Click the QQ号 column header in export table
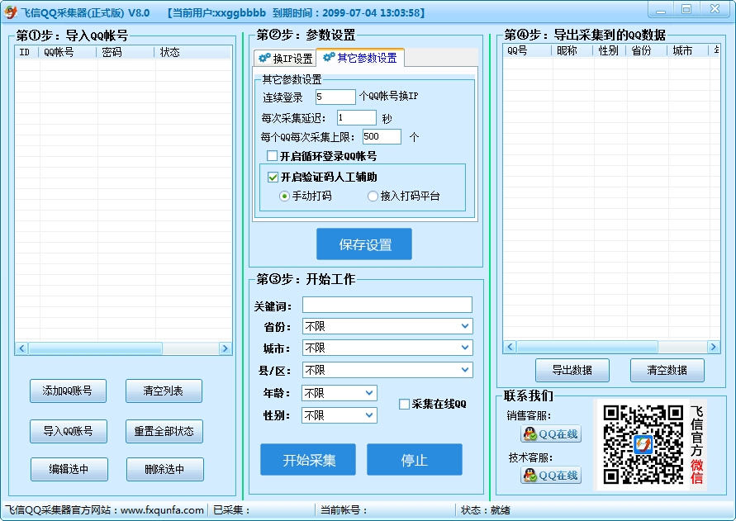 [x=528, y=50]
